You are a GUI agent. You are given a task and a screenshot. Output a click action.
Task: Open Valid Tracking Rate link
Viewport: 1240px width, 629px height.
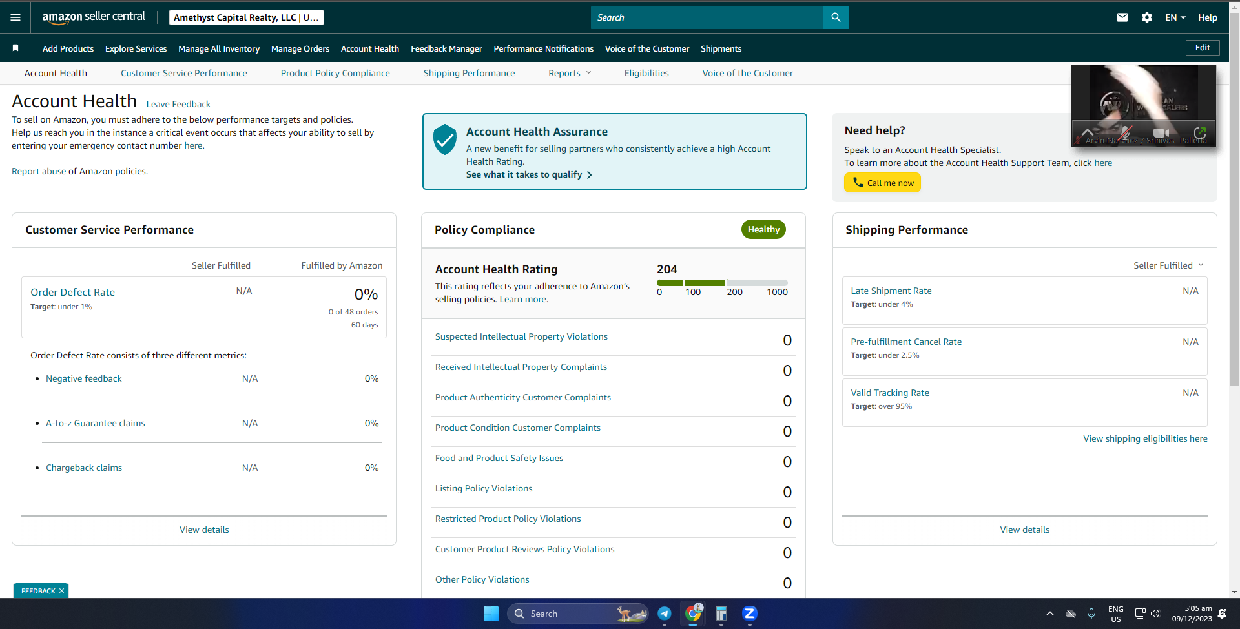tap(890, 393)
